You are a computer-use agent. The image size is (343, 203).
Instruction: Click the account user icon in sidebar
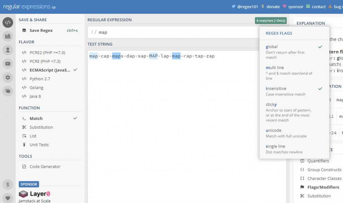[x=8, y=50]
